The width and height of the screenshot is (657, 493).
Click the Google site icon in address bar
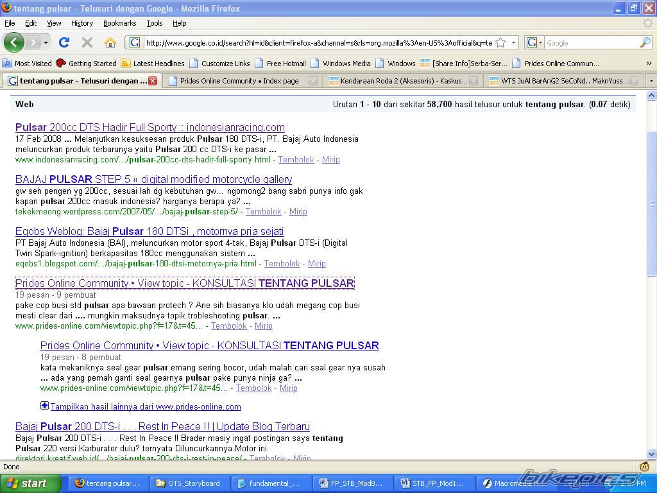click(135, 43)
